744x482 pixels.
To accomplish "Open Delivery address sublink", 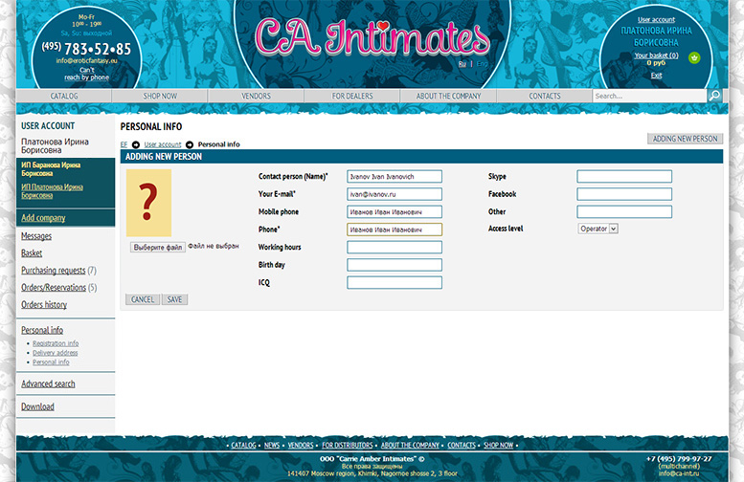I will (55, 353).
